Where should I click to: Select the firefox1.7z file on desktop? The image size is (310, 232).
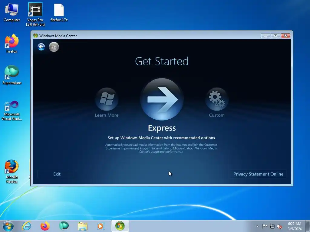[x=59, y=13]
